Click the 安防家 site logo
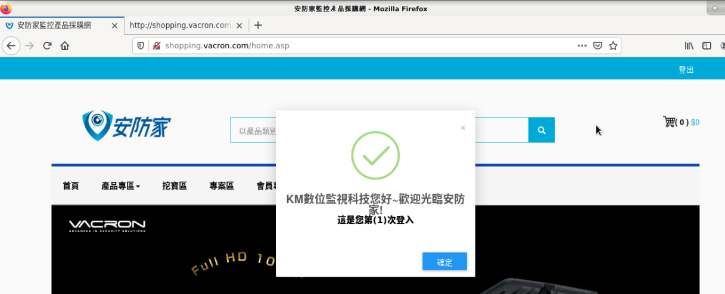This screenshot has height=294, width=725. point(127,126)
